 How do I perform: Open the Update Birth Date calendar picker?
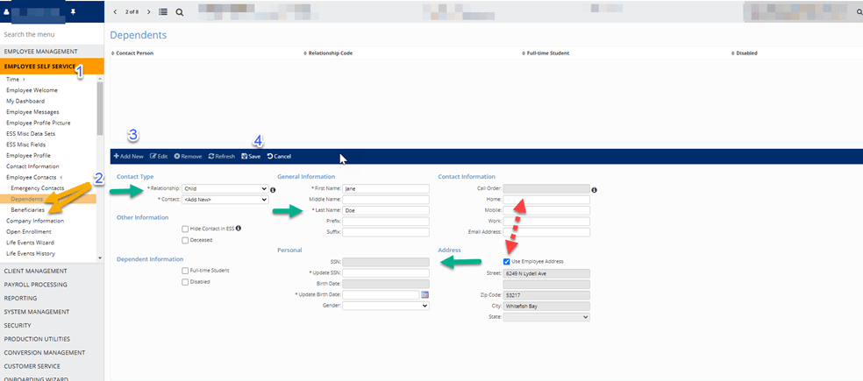point(424,294)
